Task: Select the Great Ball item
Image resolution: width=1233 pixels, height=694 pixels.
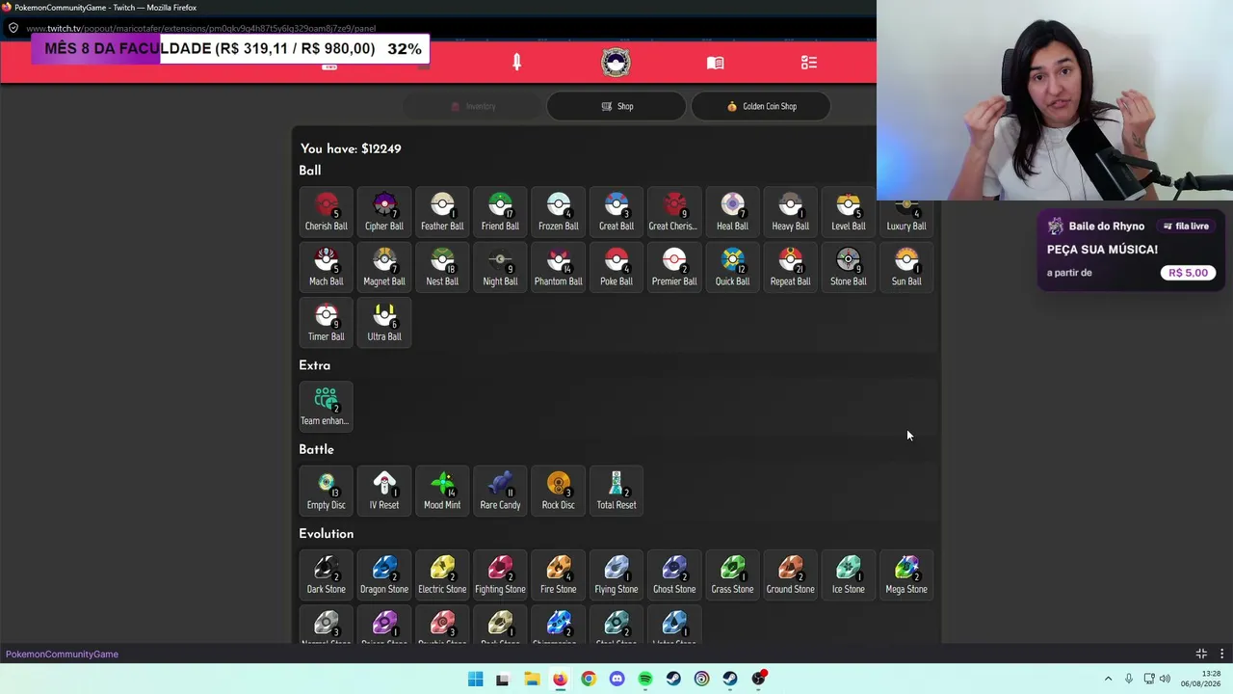Action: pos(616,212)
